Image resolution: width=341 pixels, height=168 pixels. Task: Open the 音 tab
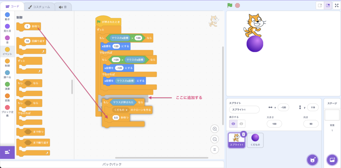63,7
